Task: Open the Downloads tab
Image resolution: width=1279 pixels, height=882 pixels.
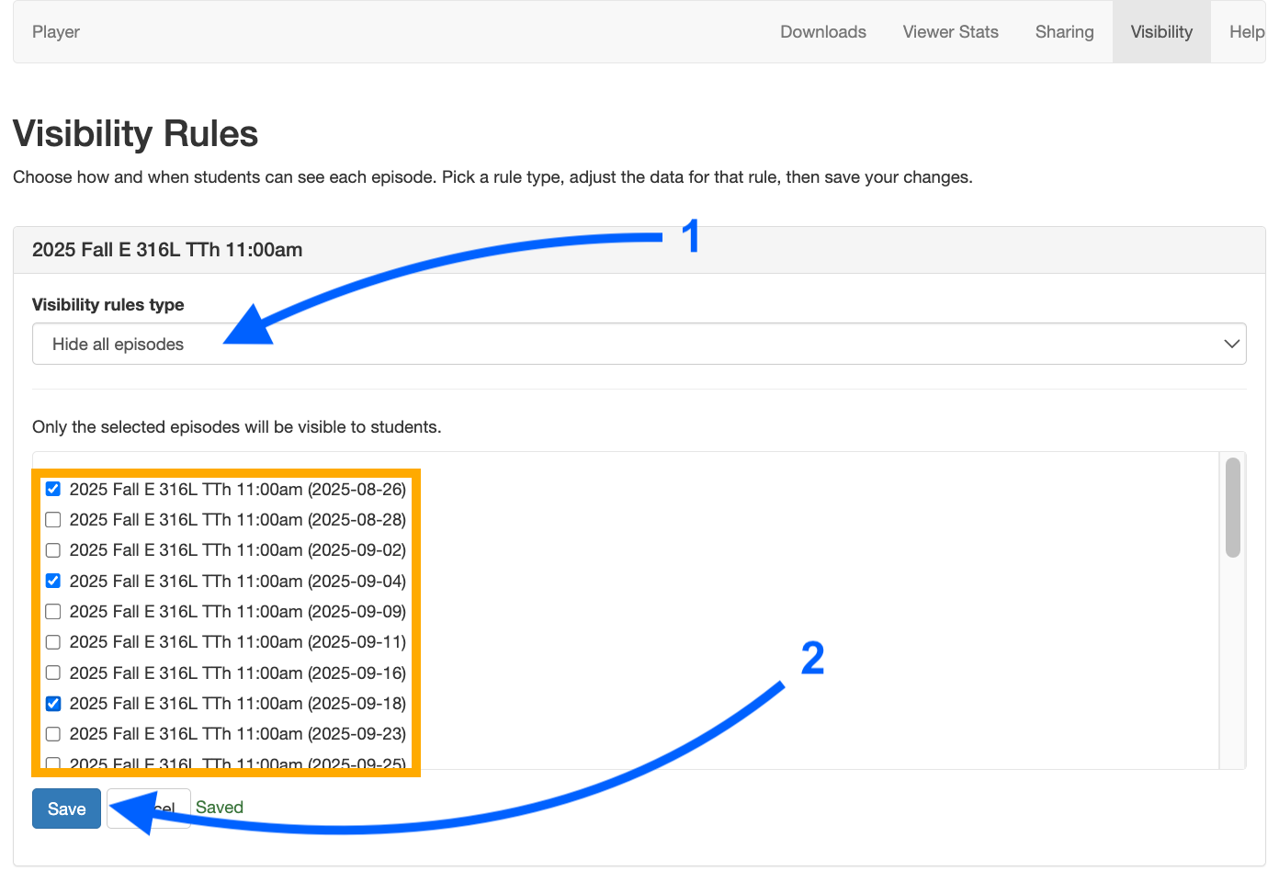Action: 822,32
